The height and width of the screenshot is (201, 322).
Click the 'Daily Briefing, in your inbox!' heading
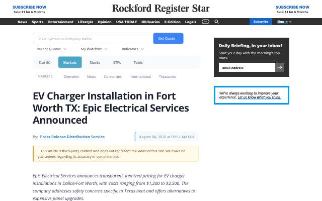click(x=251, y=46)
